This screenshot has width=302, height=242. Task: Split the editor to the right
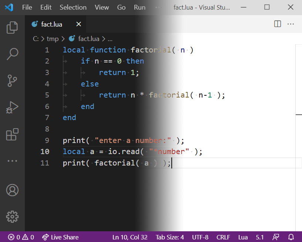coord(277,24)
